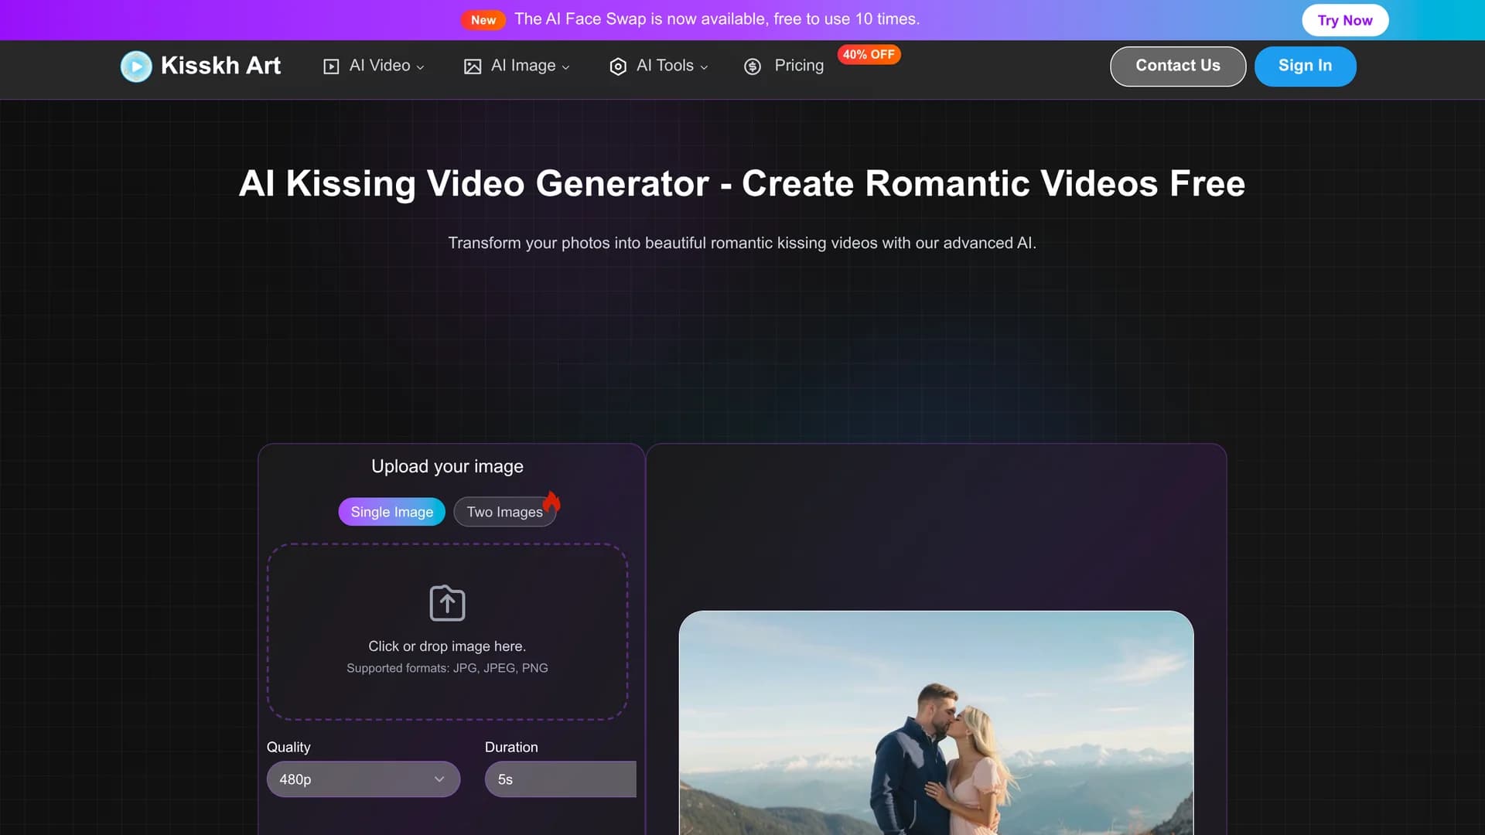Viewport: 1485px width, 835px height.
Task: Switch to Two Images mode
Action: click(x=505, y=512)
